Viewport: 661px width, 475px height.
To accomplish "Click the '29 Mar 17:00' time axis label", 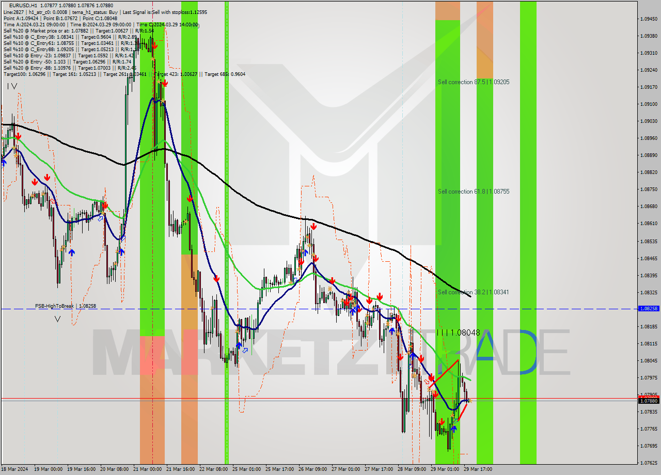I will point(478,469).
